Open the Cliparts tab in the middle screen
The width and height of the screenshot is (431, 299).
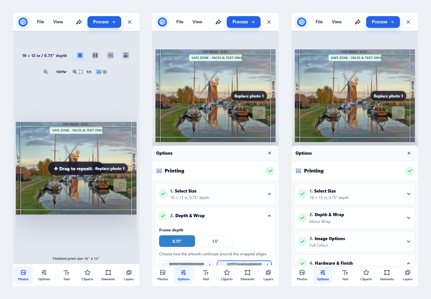tap(227, 275)
